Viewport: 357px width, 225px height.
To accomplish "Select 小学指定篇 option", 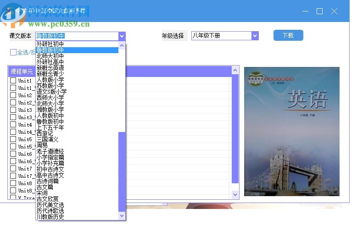I will pyautogui.click(x=77, y=157).
